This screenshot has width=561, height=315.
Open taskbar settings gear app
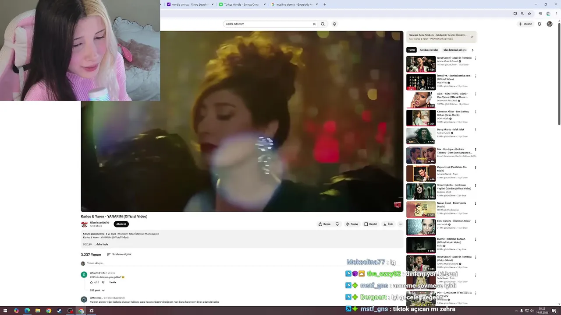coord(92,311)
